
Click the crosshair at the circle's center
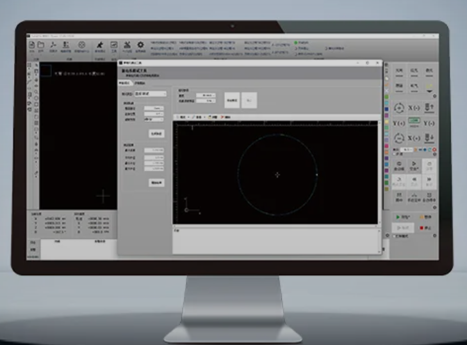[277, 174]
